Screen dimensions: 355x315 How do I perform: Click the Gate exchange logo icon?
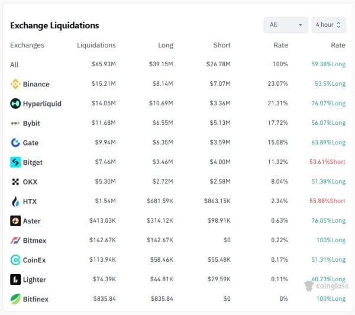point(15,143)
